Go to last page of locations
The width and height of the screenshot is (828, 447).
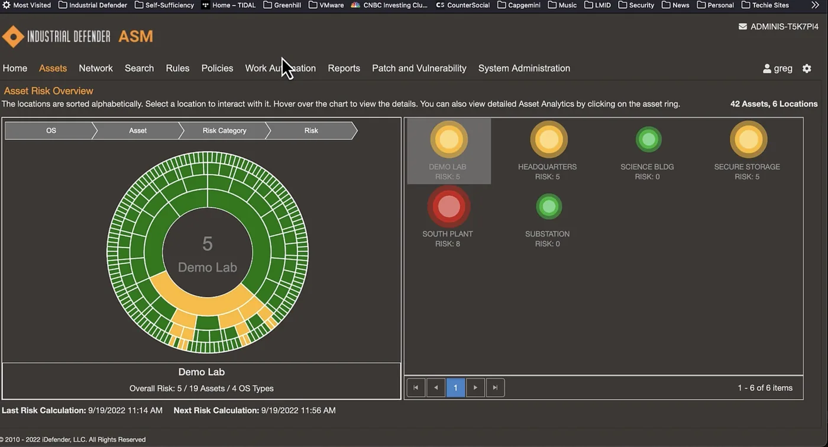[x=495, y=388]
